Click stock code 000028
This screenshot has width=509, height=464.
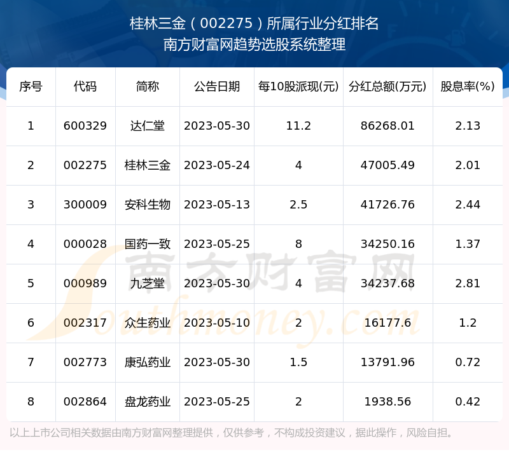tap(85, 244)
